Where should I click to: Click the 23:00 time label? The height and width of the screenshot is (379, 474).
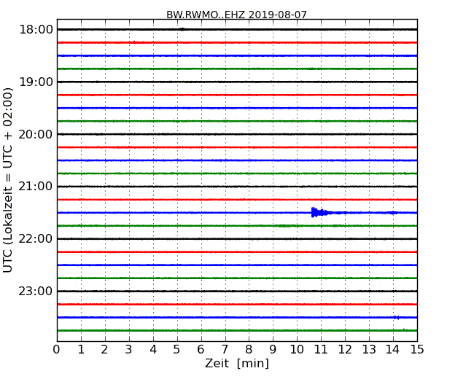tap(36, 292)
